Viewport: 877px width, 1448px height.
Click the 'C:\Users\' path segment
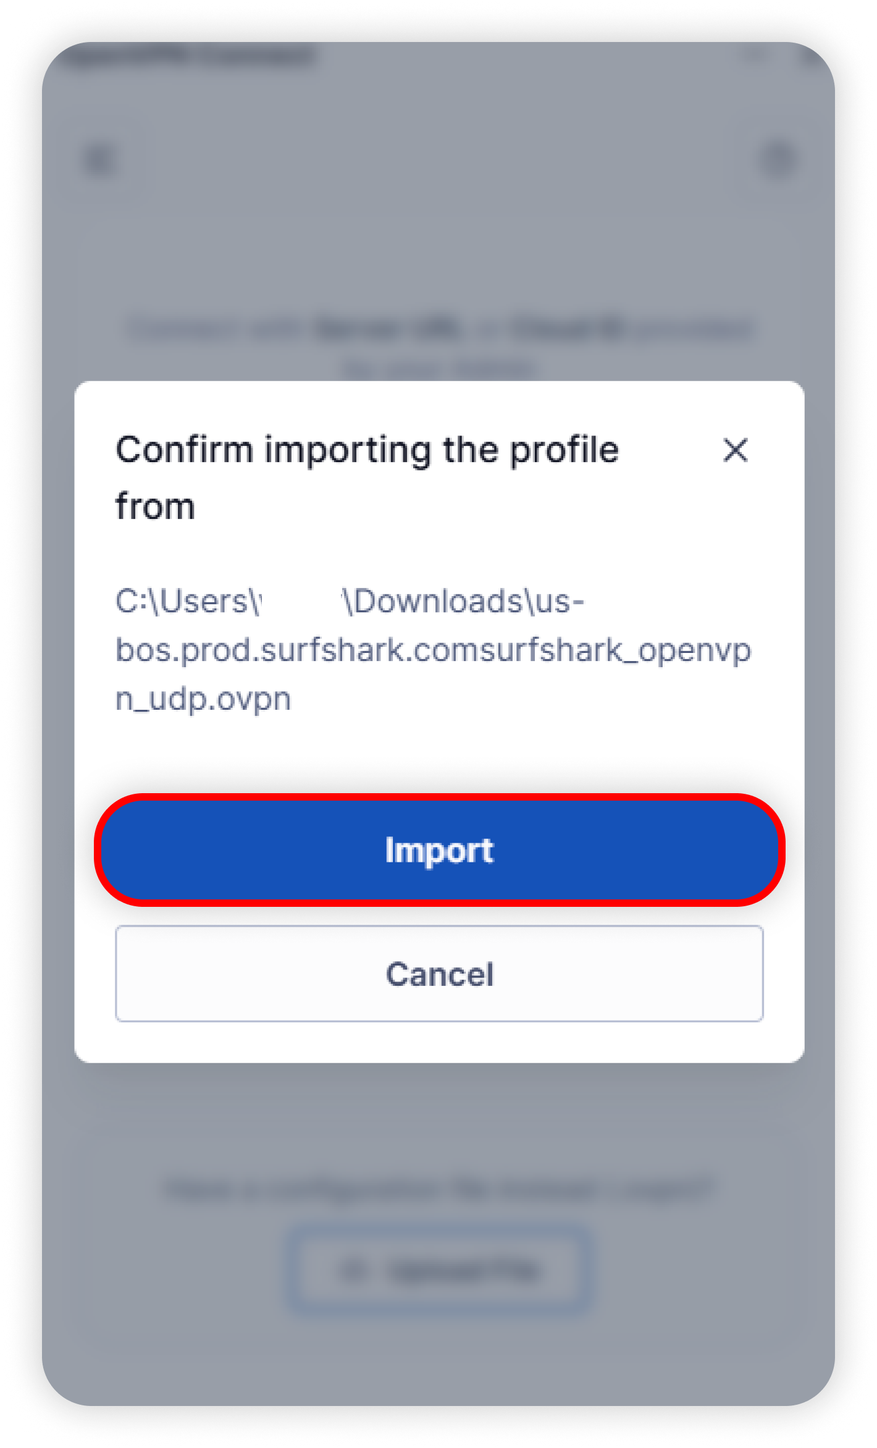(188, 602)
